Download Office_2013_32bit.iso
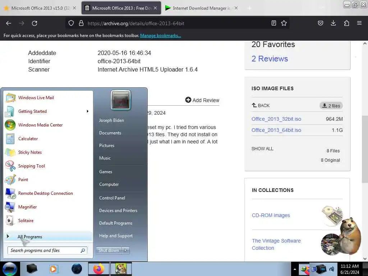The height and width of the screenshot is (276, 368). point(276,119)
